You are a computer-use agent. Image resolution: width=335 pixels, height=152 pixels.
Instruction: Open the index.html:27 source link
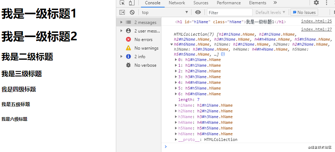pos(316,29)
